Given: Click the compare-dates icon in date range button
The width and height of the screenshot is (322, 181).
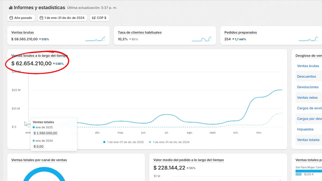Looking at the screenshot, I should (42, 18).
